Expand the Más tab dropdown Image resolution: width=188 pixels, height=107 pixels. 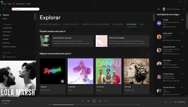141,24
